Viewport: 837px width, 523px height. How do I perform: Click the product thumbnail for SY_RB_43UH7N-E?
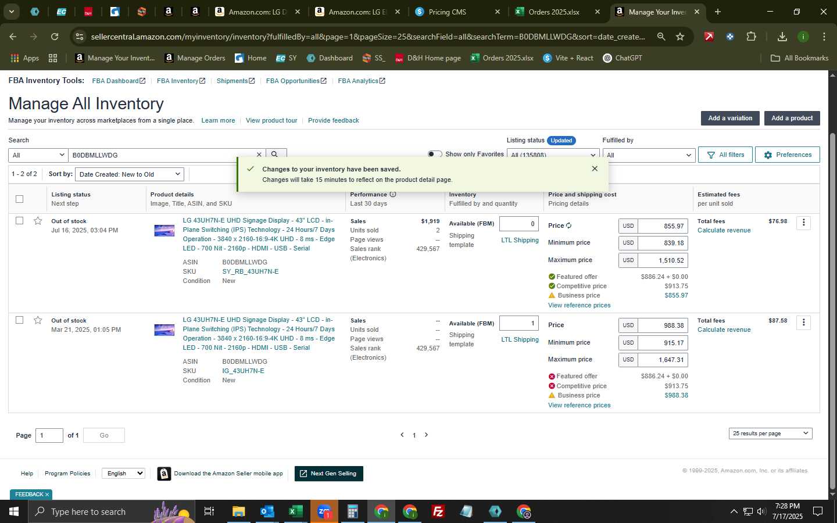[x=164, y=231]
